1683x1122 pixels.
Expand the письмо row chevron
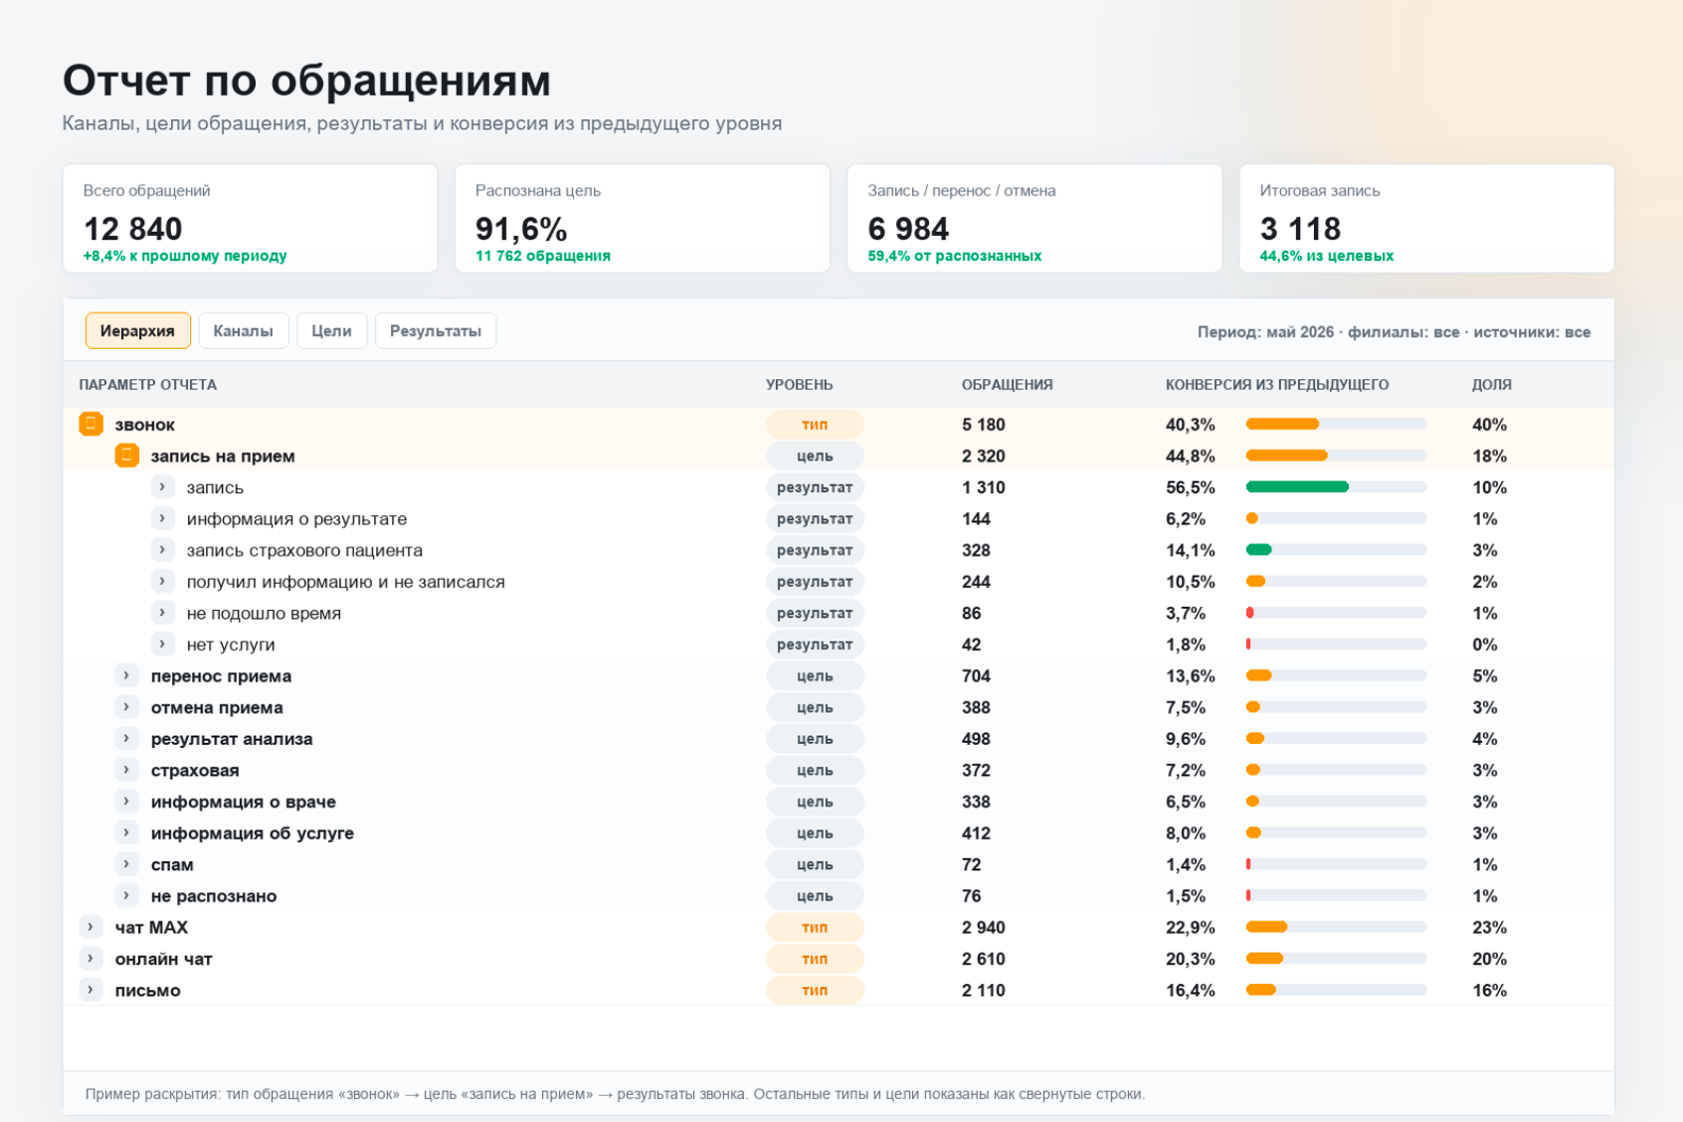point(91,990)
